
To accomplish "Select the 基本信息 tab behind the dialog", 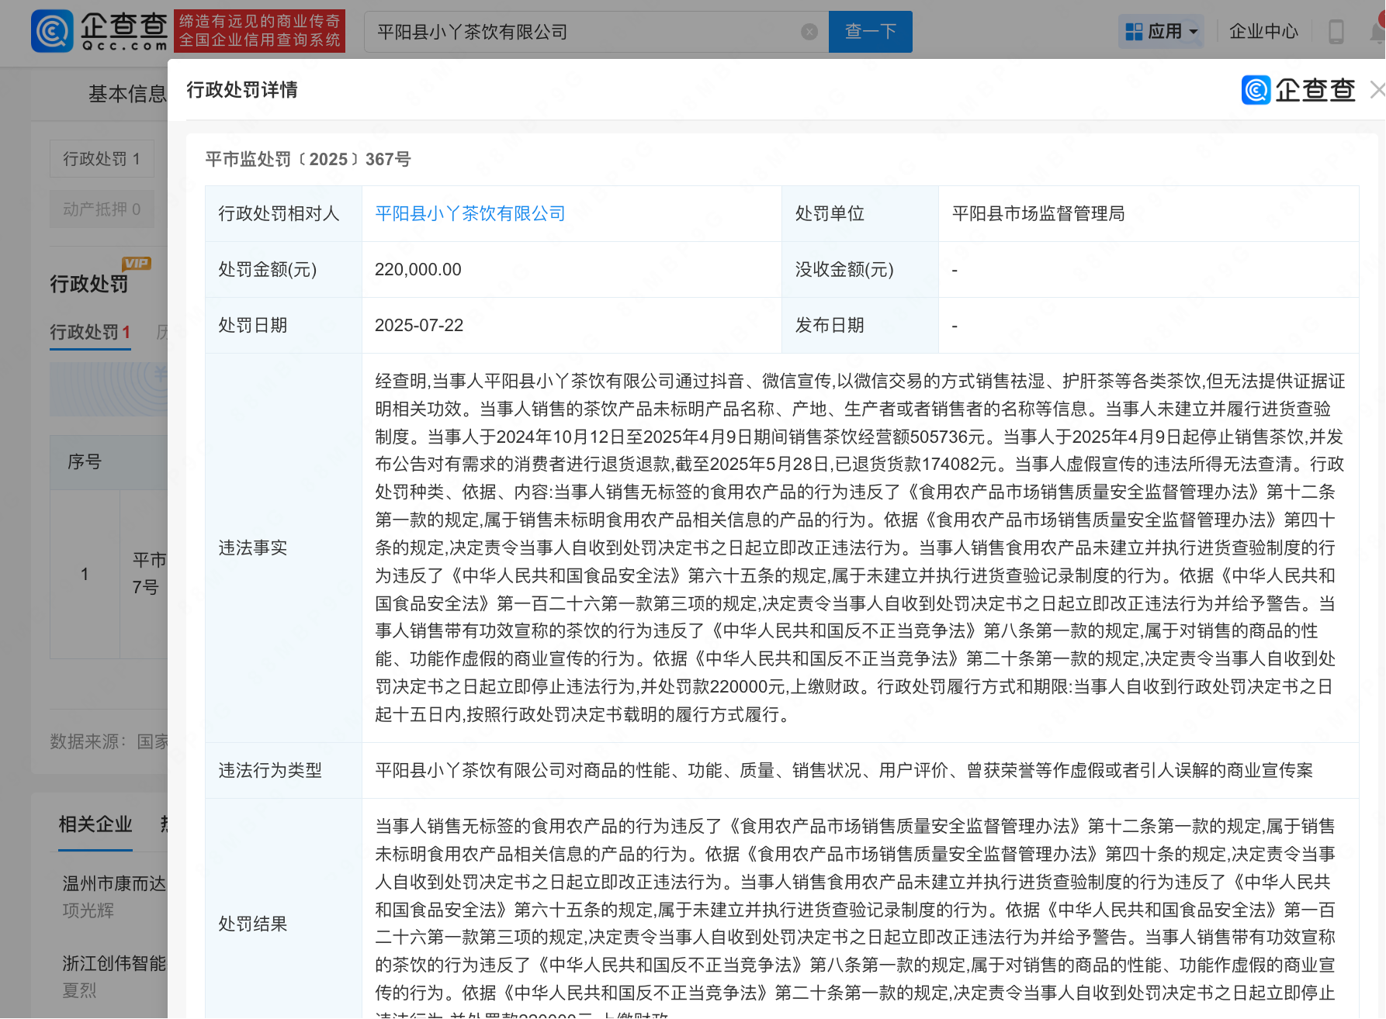I will (x=127, y=94).
